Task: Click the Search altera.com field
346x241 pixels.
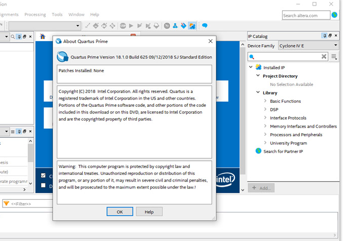Action: 306,15
